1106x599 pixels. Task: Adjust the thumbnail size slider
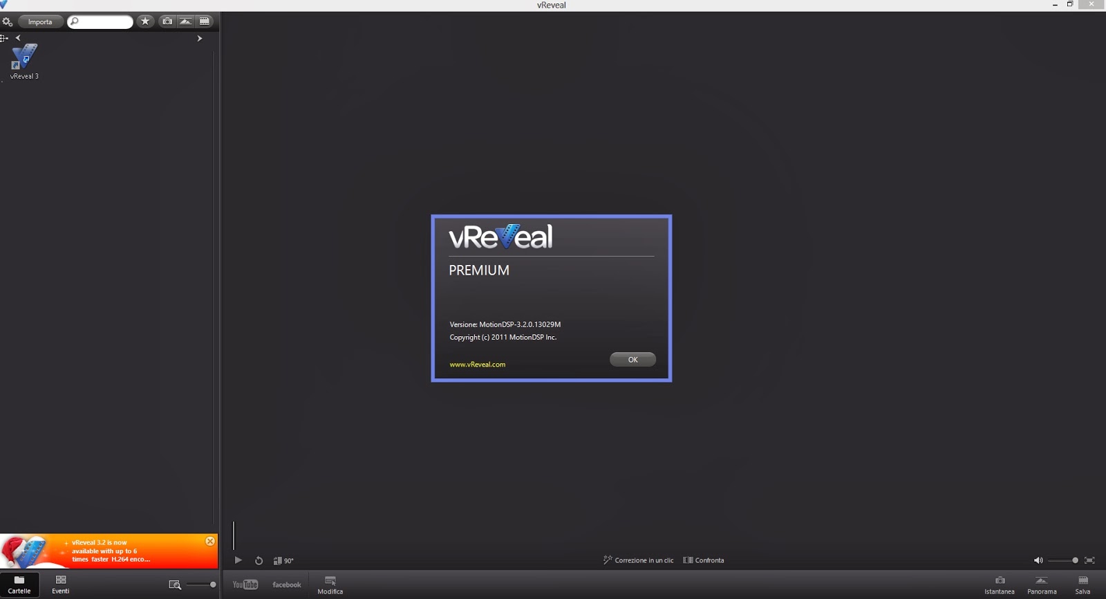click(x=201, y=584)
